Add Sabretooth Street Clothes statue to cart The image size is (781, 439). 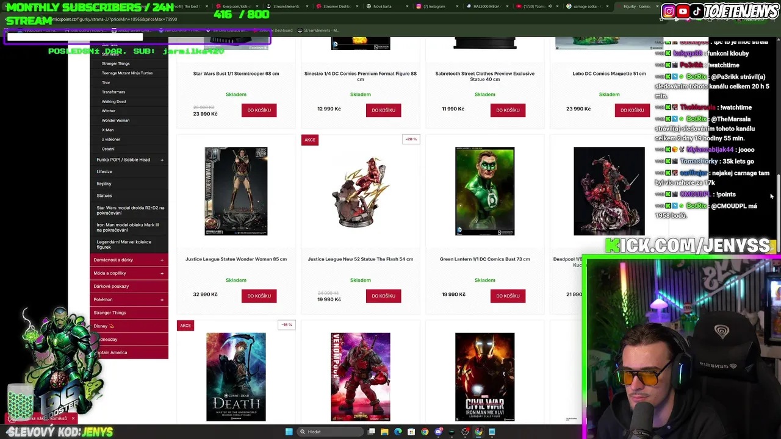click(x=508, y=110)
